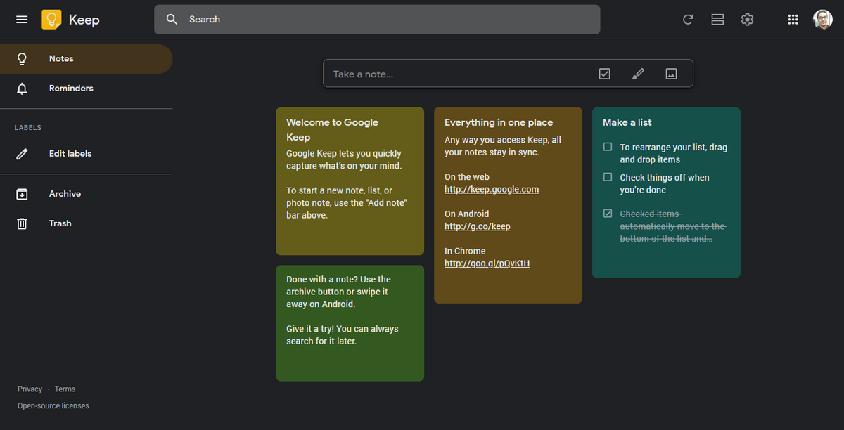844x430 pixels.
Task: Open the Google apps launcher
Action: pos(793,19)
